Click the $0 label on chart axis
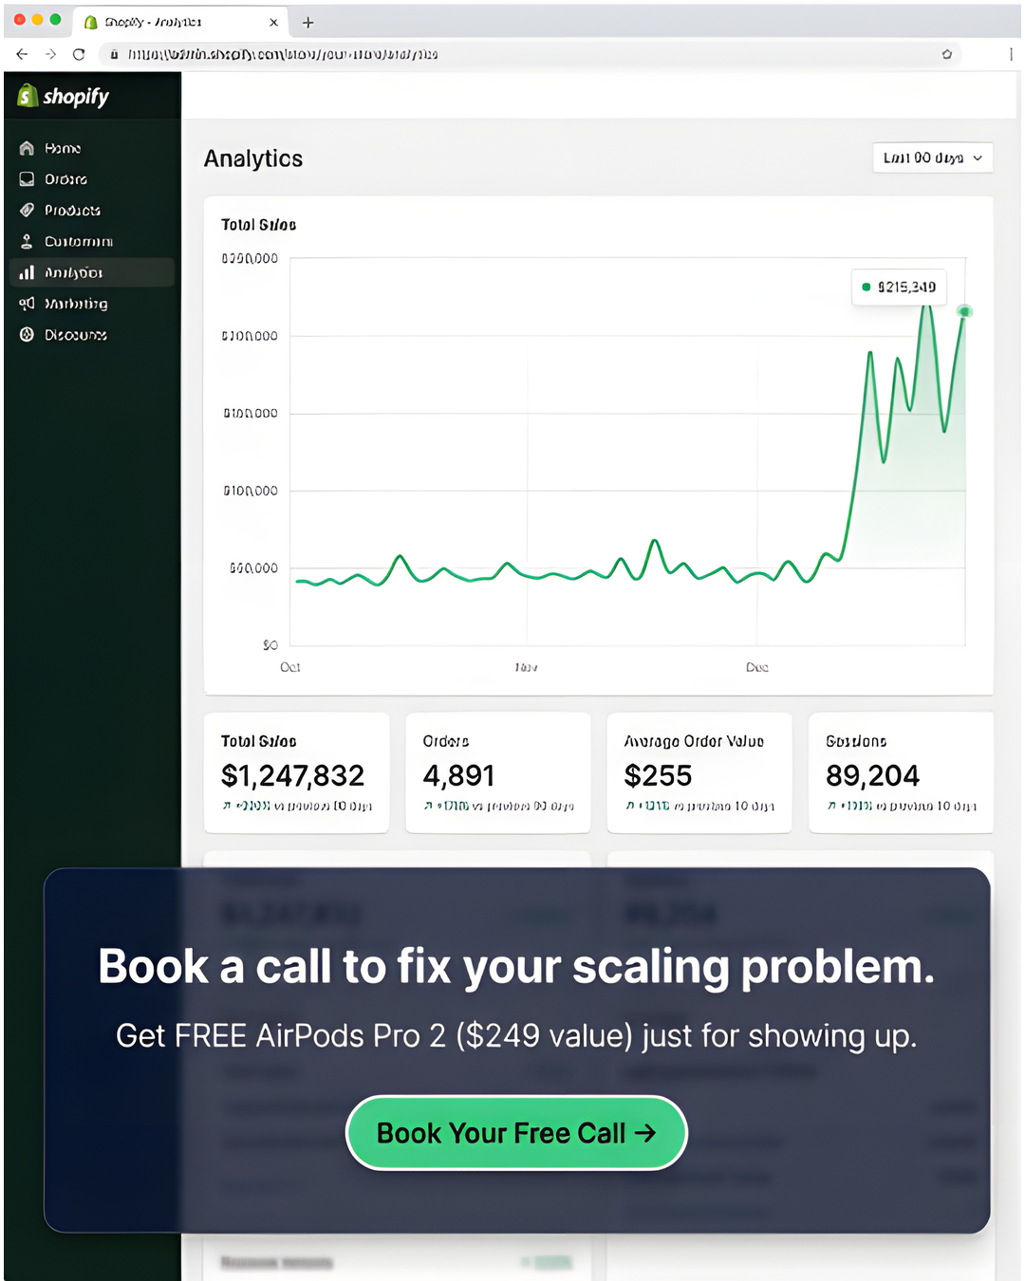Image resolution: width=1025 pixels, height=1281 pixels. (270, 645)
